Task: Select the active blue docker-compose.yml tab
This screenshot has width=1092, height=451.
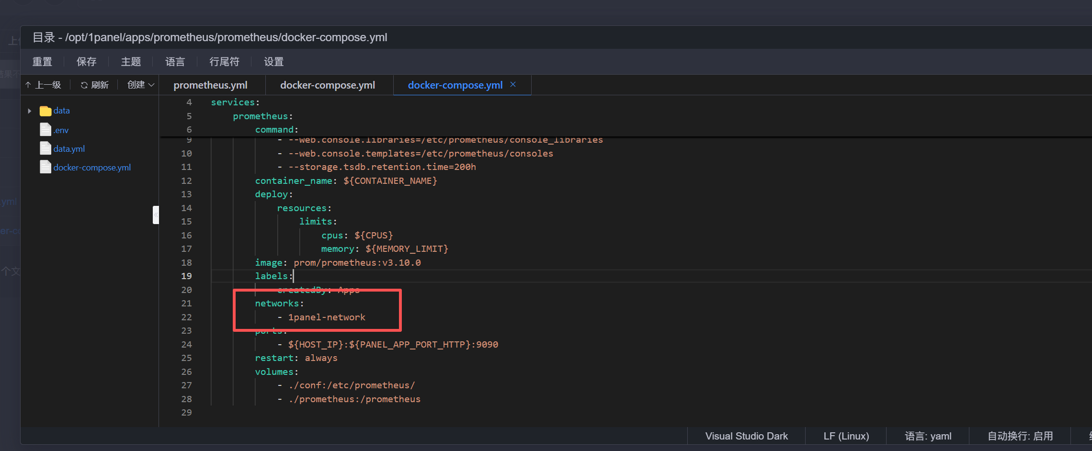Action: (x=455, y=85)
